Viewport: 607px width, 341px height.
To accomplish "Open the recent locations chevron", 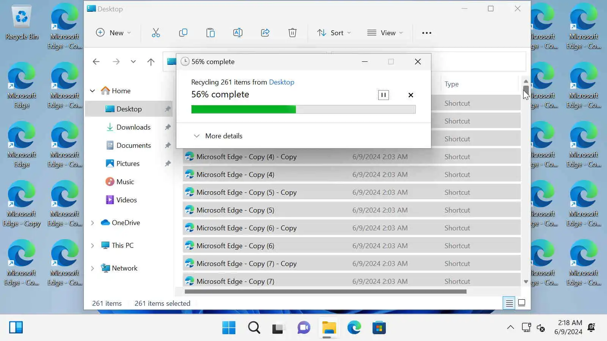I will coord(133,61).
